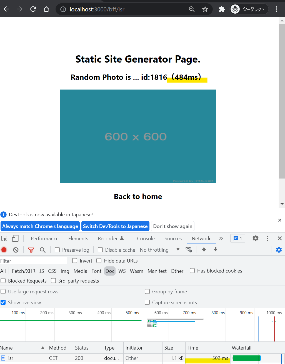Click the browser back arrow

(x=6, y=9)
